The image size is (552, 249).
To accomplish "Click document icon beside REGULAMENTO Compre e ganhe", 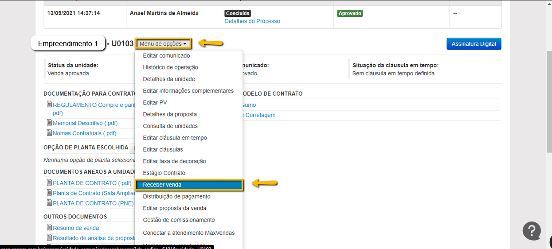I will tap(49, 105).
